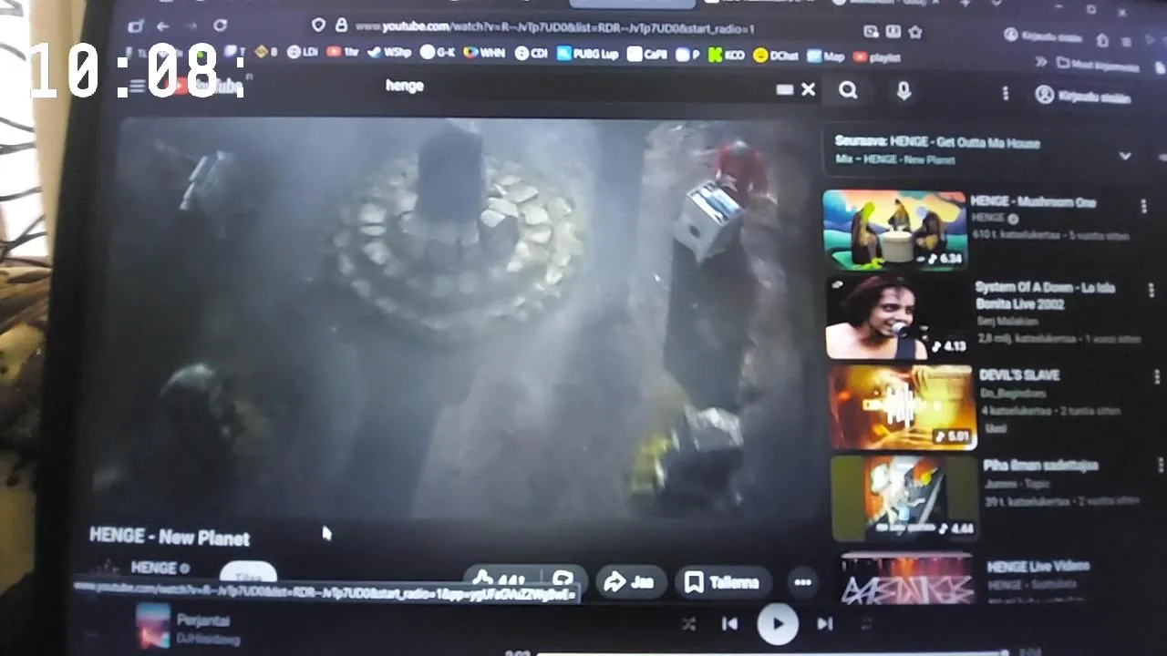Viewport: 1167px width, 656px height.
Task: Open the LDi bookmark
Action: 303,52
